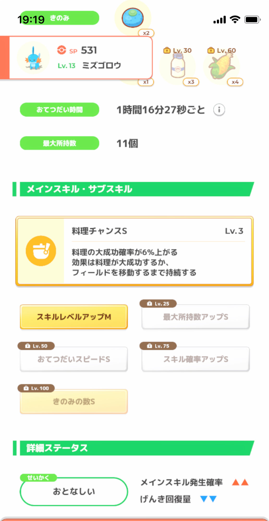Tap the orange up arrows for メインスキル発生確率

pos(240,482)
